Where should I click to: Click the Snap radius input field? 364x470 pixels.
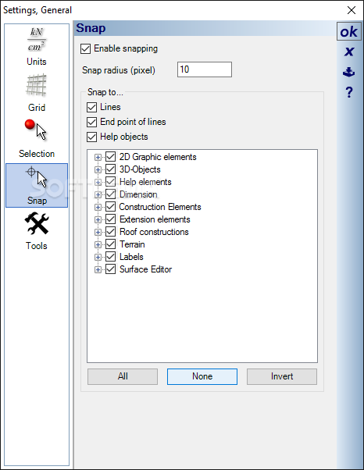[205, 69]
